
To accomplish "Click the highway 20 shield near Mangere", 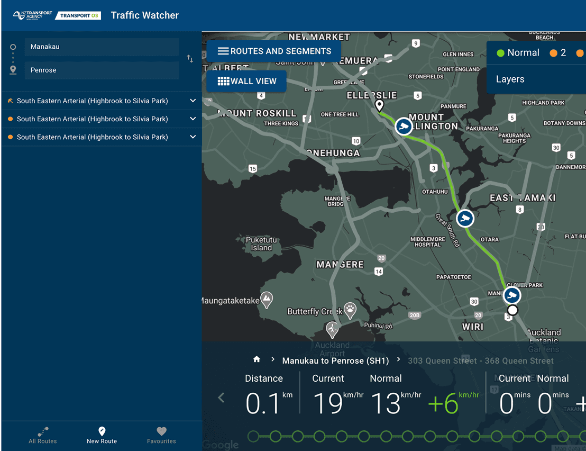I will click(x=381, y=258).
